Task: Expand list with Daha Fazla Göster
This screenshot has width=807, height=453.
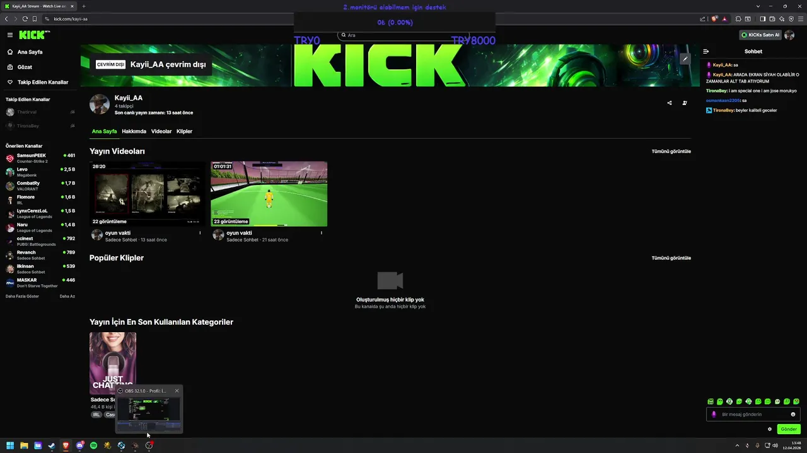Action: point(22,296)
